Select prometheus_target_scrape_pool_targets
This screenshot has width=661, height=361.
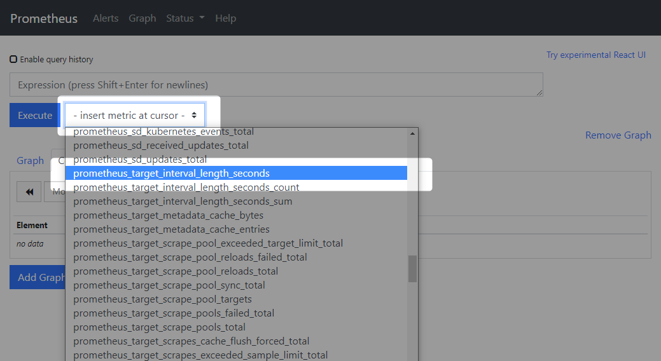click(236, 299)
